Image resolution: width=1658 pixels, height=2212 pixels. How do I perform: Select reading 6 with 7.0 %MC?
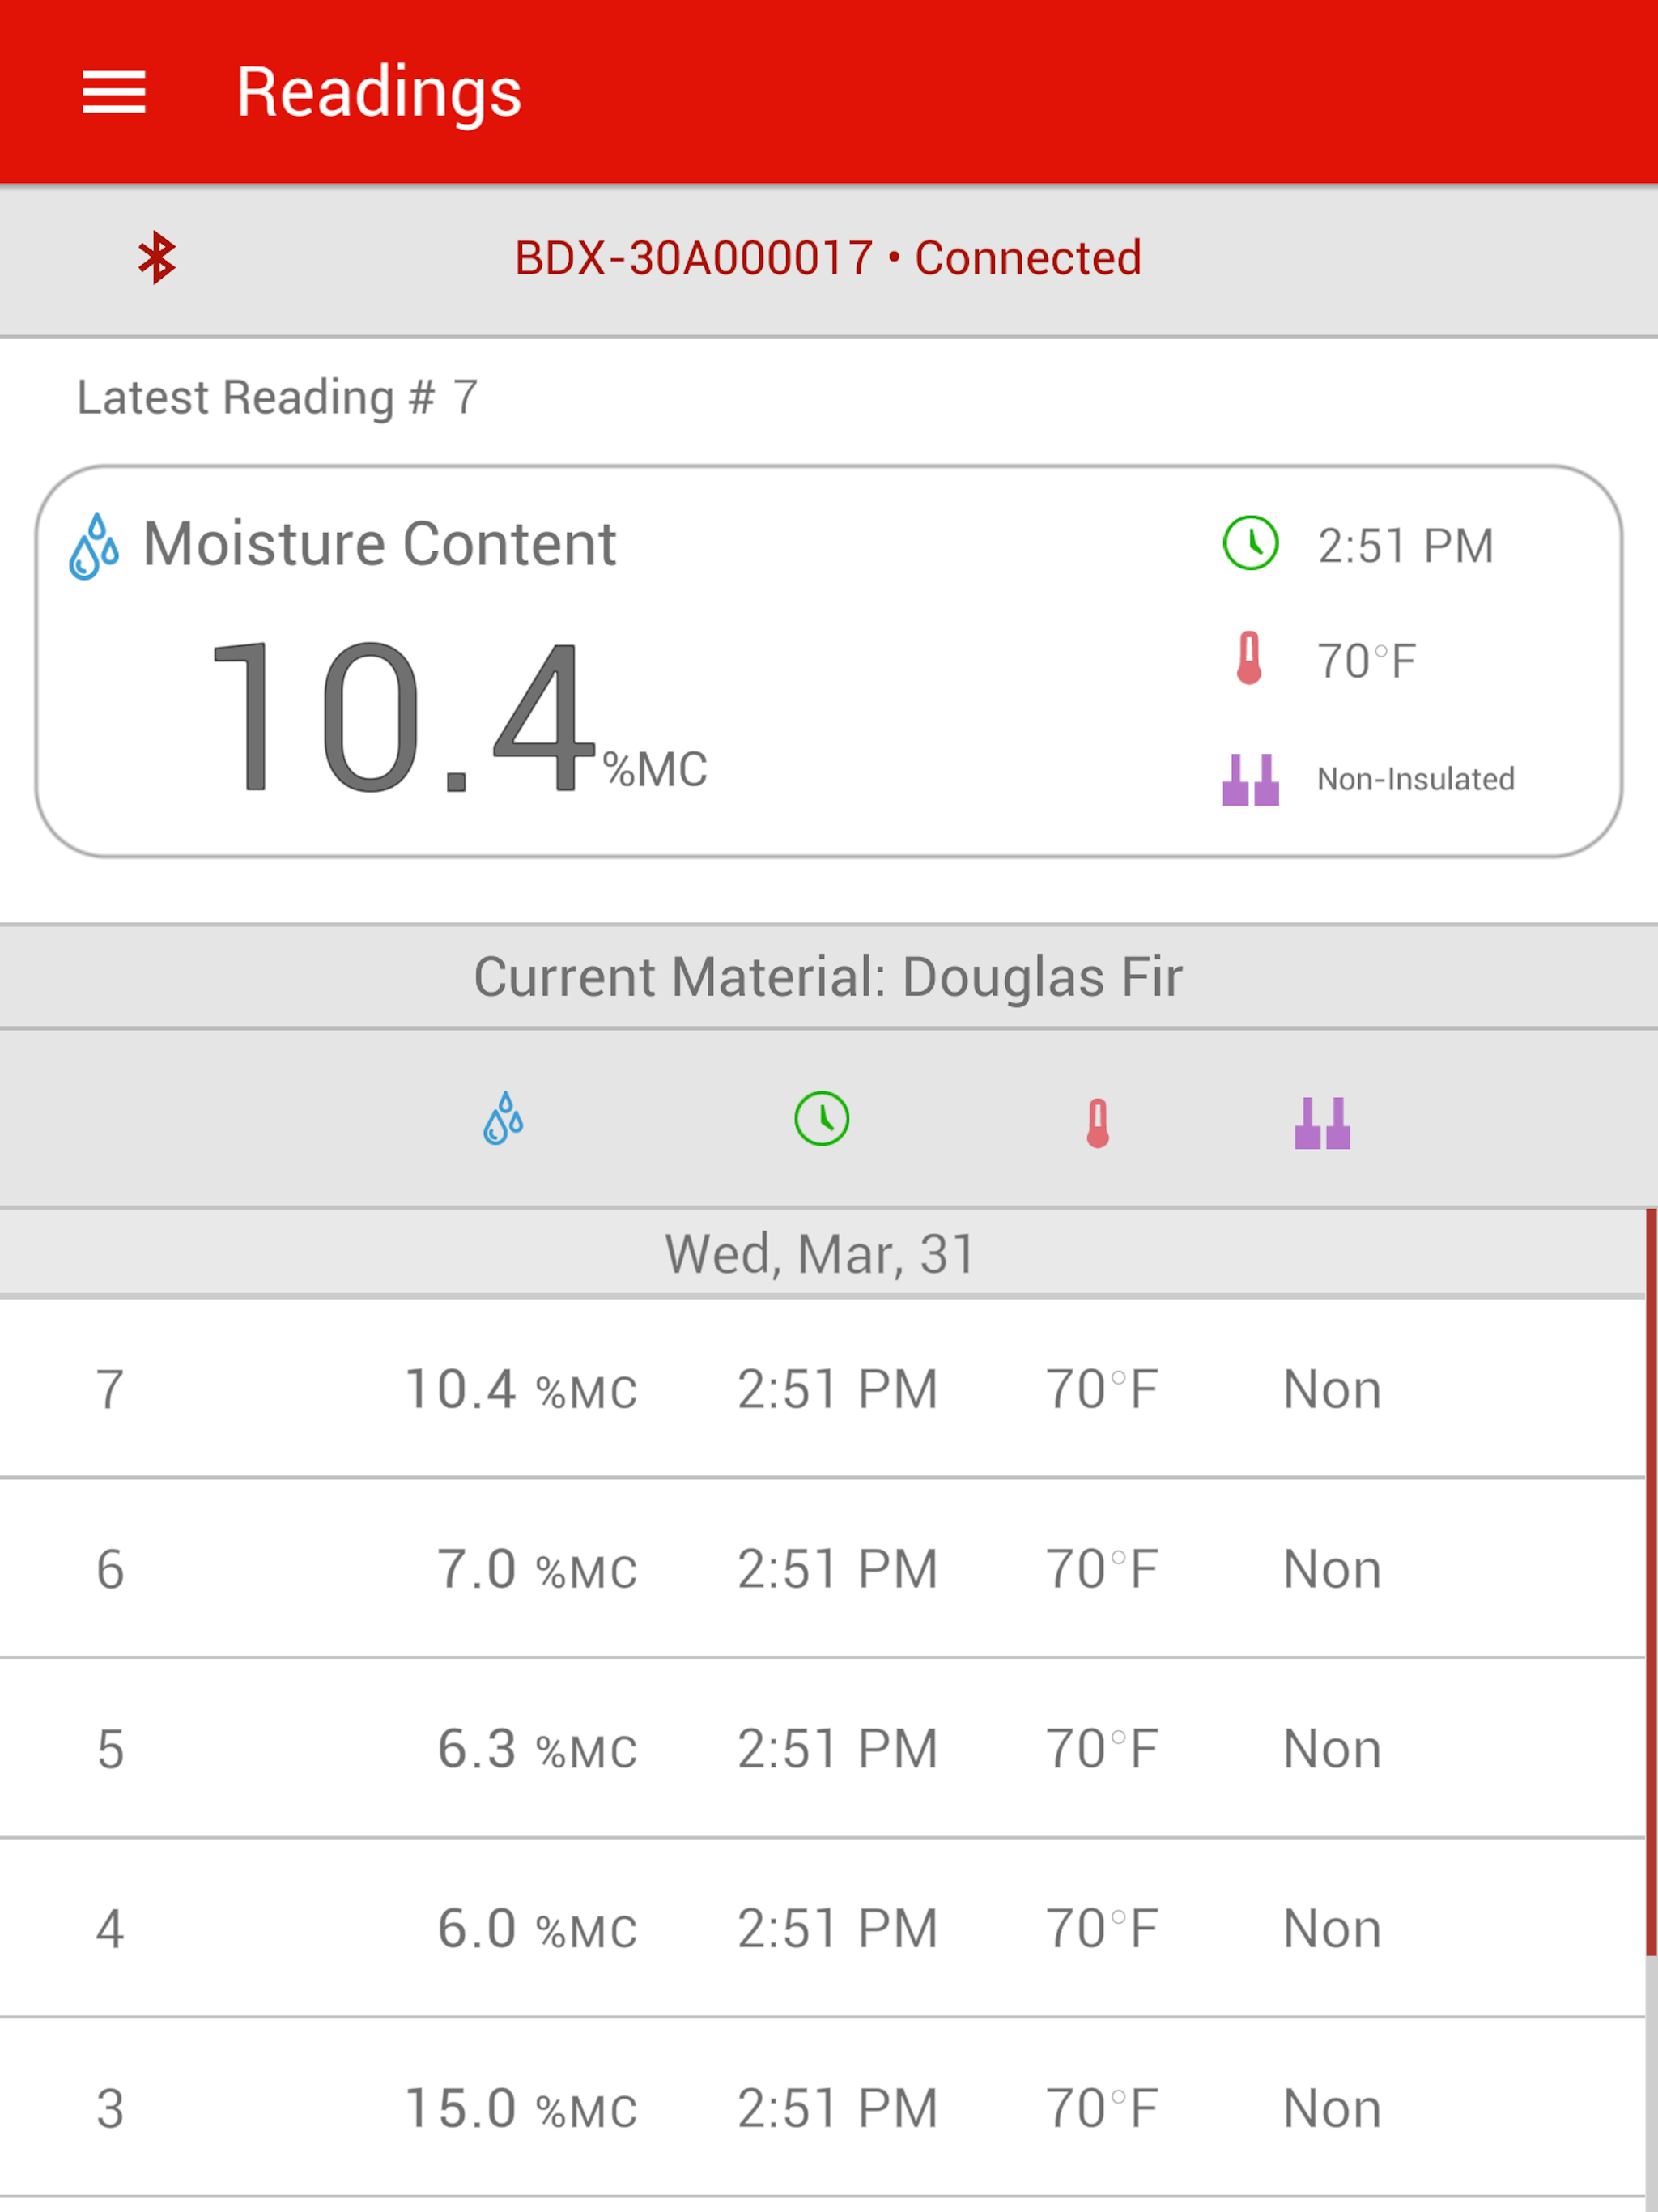[822, 1568]
